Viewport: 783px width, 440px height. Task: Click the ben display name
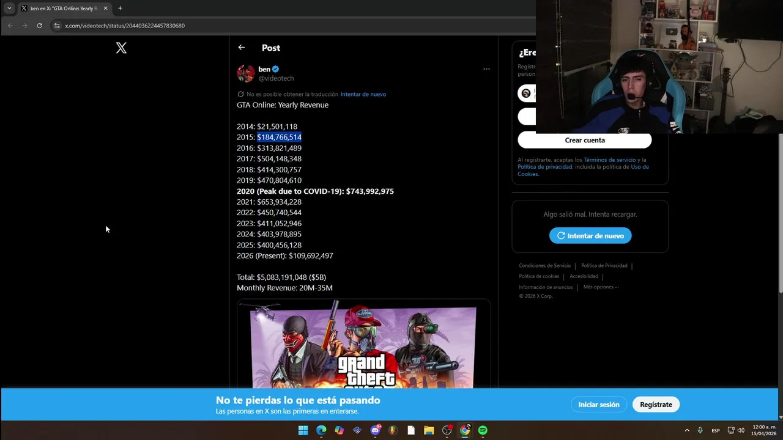(x=264, y=69)
